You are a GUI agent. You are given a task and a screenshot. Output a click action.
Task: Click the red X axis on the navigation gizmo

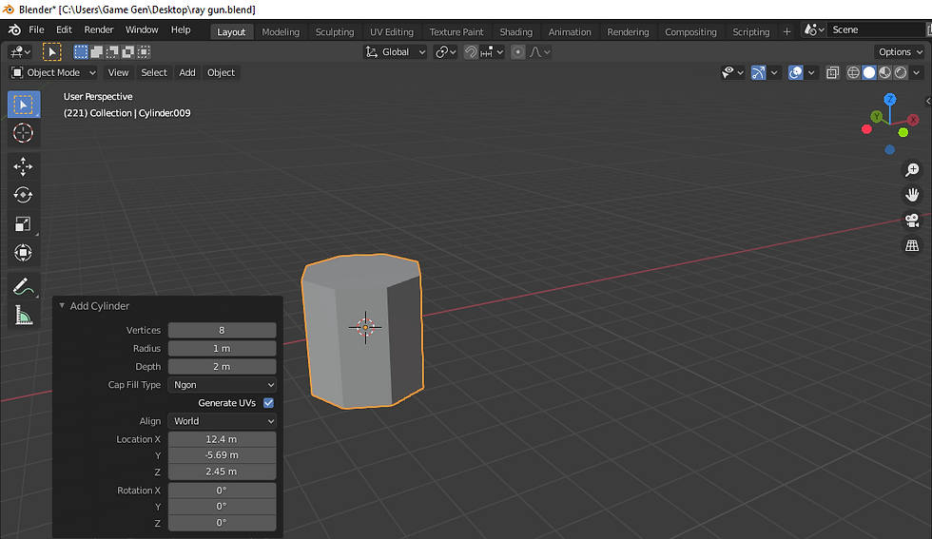tap(913, 120)
